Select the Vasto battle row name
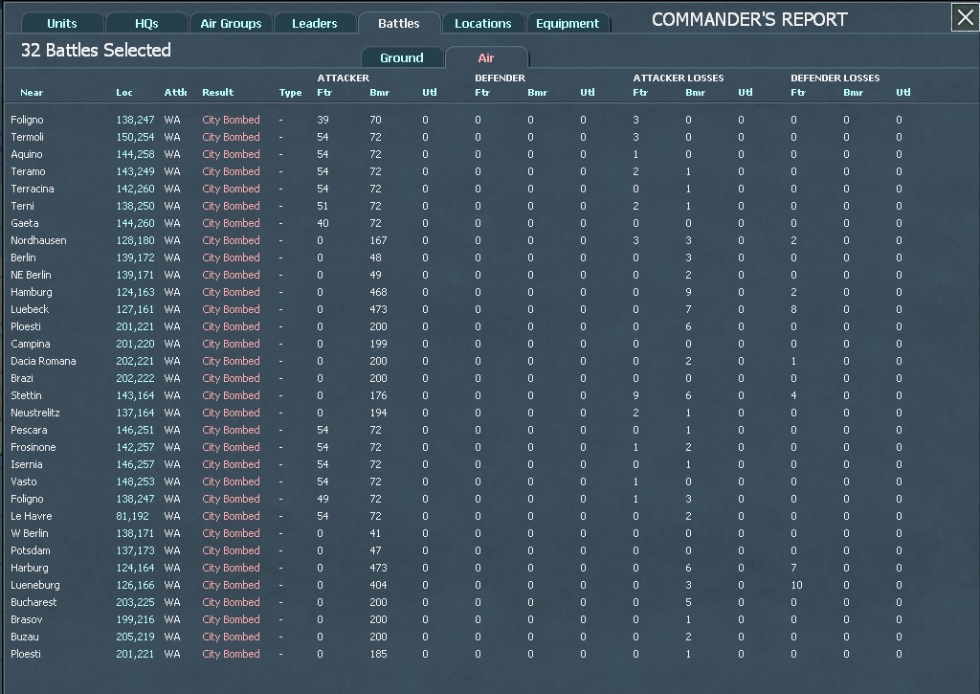Viewport: 980px width, 694px height. [x=24, y=482]
